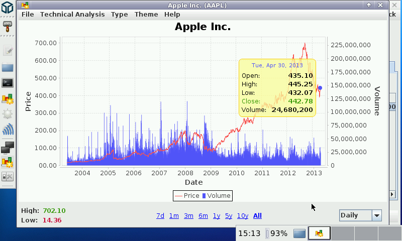Show the 6m time range
The height and width of the screenshot is (241, 402).
(x=203, y=216)
